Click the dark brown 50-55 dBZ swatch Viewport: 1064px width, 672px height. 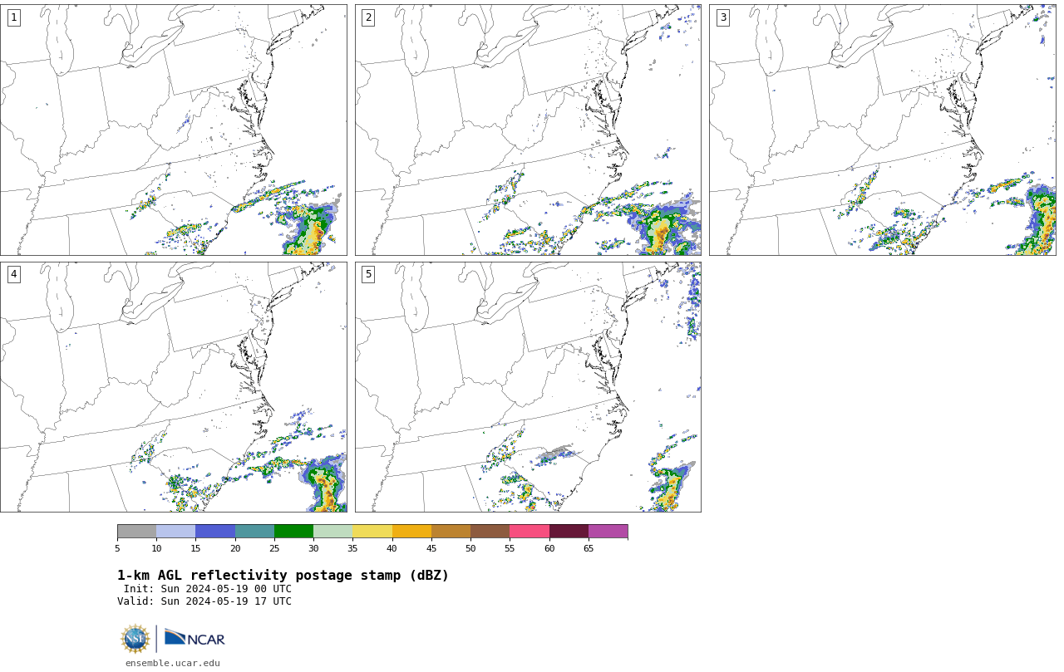[490, 532]
